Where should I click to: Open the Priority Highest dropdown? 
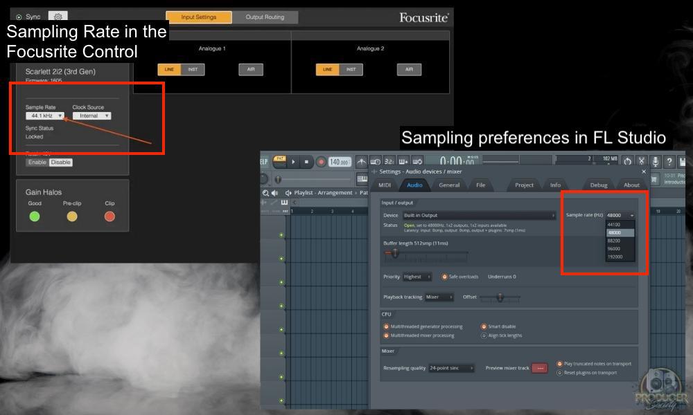tap(416, 277)
